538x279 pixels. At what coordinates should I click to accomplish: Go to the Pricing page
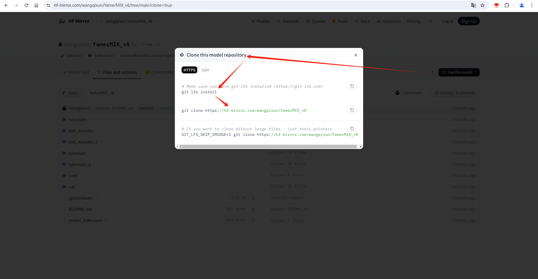[414, 21]
